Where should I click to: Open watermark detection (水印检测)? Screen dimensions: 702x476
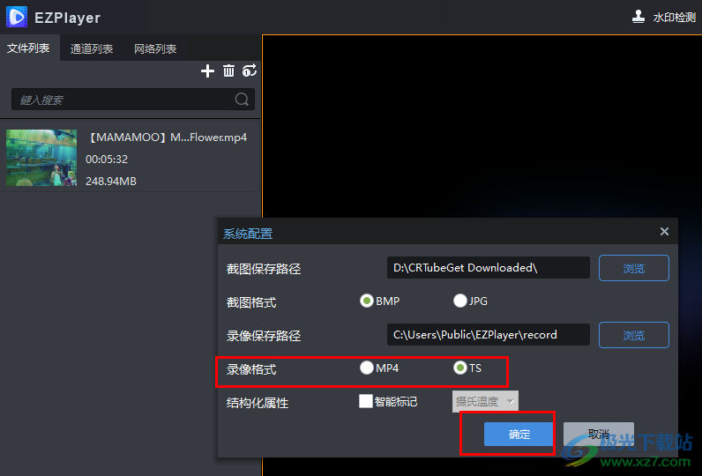tap(663, 17)
